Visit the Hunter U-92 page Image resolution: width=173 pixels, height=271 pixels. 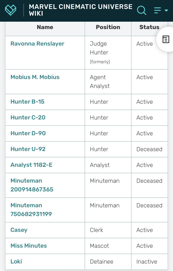(x=28, y=149)
